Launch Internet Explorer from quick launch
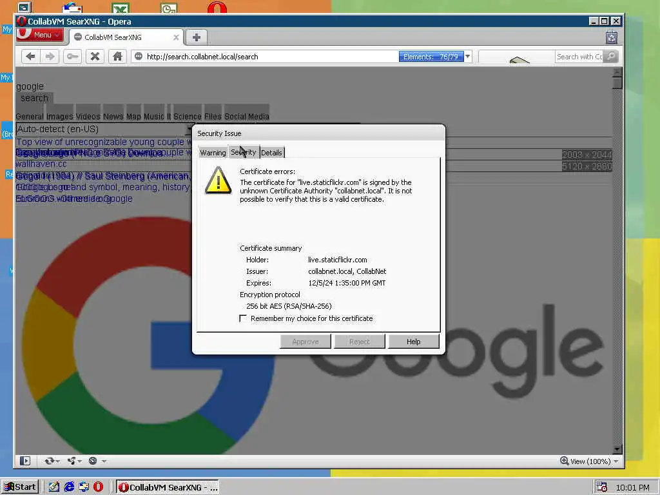The image size is (660, 495). pyautogui.click(x=69, y=487)
